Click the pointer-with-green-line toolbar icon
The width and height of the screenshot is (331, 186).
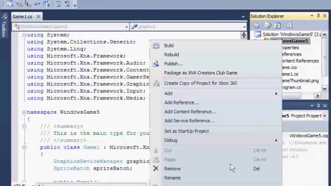point(28,4)
